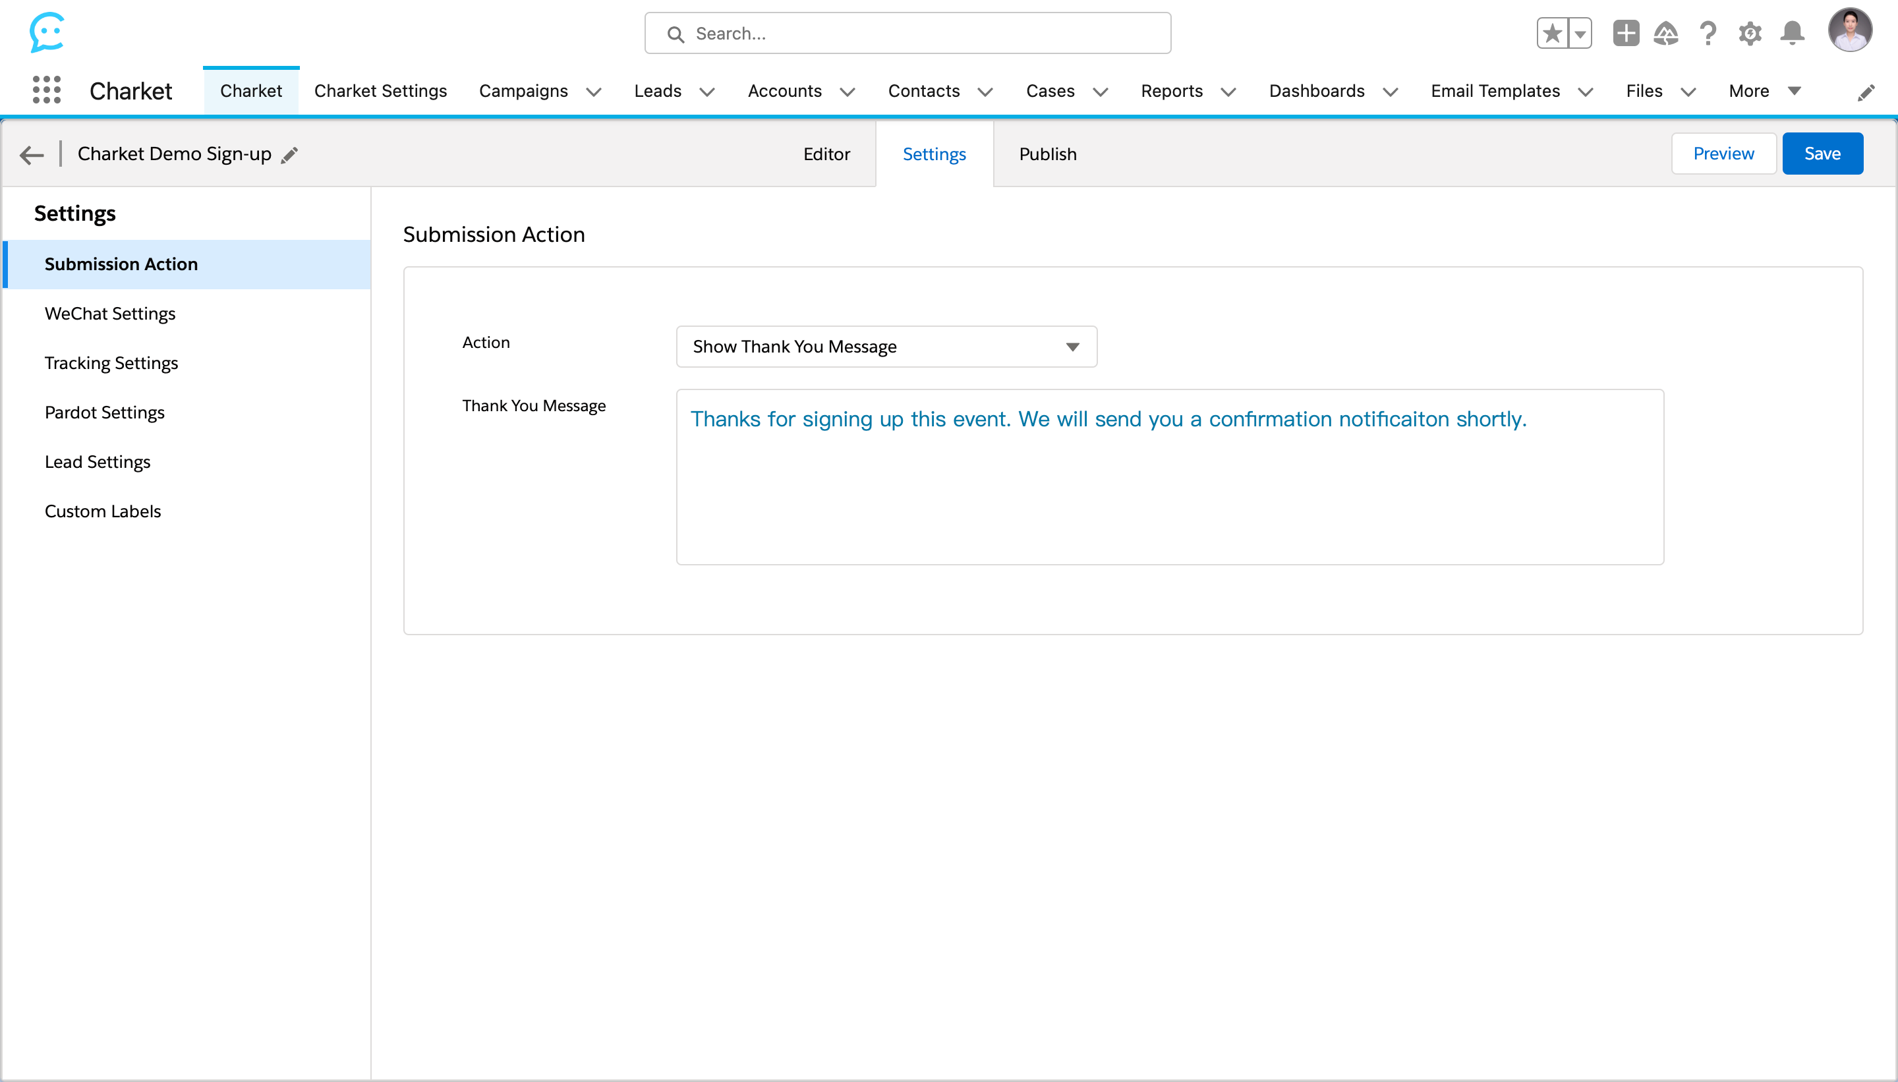Open the Charket Settings nav tab
The width and height of the screenshot is (1898, 1082).
tap(380, 91)
